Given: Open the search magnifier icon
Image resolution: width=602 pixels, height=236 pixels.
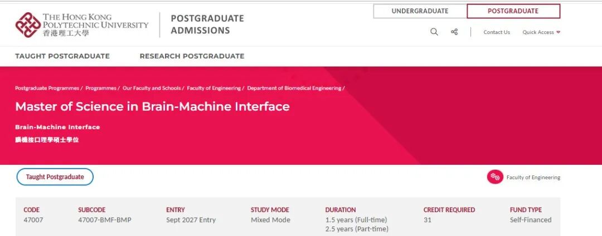Looking at the screenshot, I should pyautogui.click(x=434, y=32).
